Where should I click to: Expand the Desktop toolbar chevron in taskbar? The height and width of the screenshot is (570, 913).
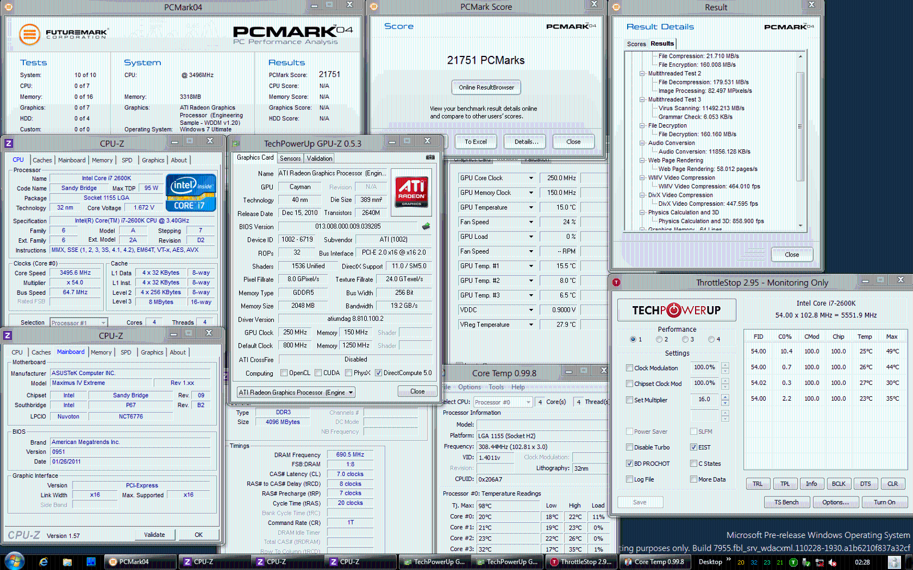[729, 560]
